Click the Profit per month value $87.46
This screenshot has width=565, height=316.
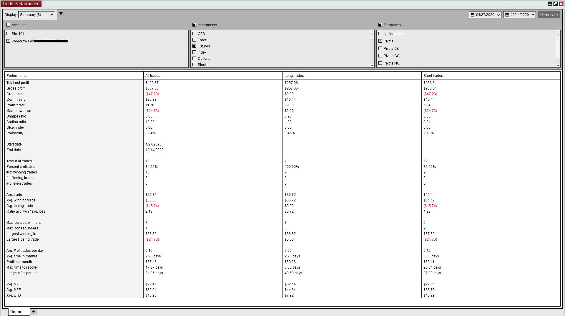pyautogui.click(x=151, y=262)
